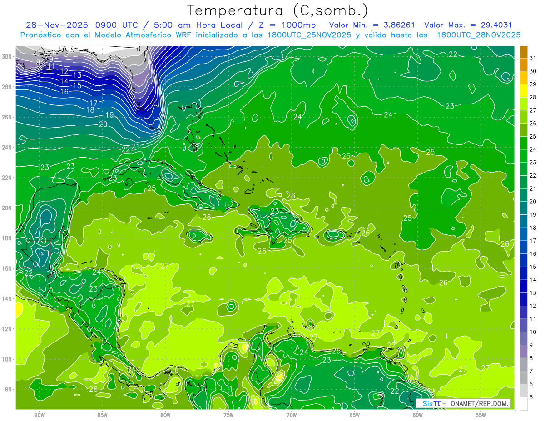Image resolution: width=545 pixels, height=421 pixels.
Task: Click the "17" contour label in the Gulf
Action: 94,103
